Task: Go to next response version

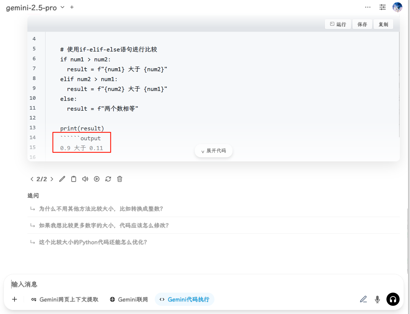Action: point(52,179)
